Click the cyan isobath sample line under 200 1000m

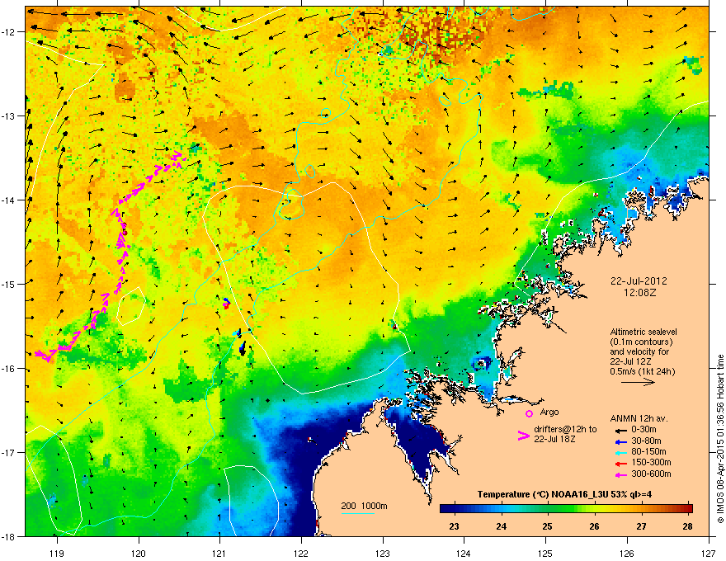pos(357,513)
